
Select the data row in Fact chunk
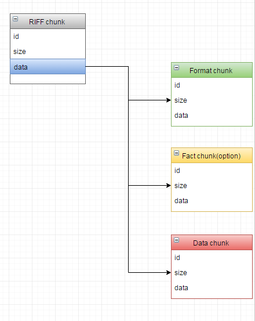(212, 201)
